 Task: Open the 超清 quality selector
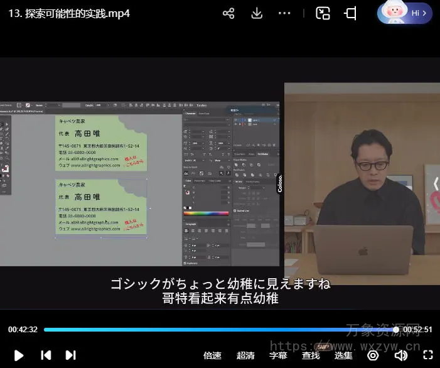click(245, 355)
